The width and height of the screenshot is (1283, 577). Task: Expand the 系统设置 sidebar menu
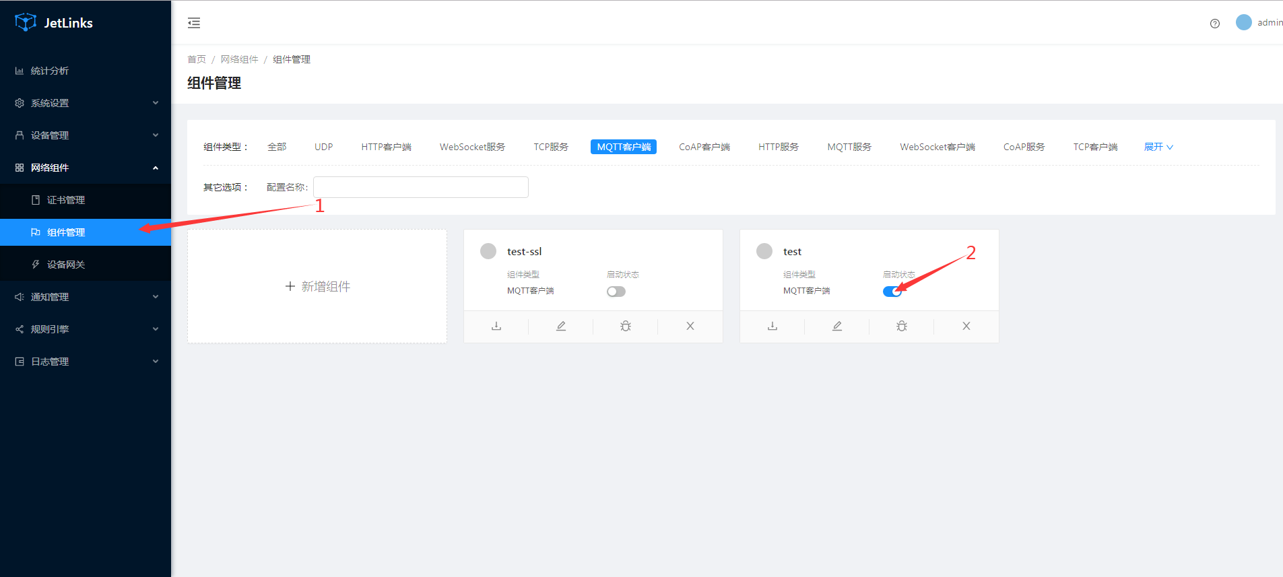point(86,103)
